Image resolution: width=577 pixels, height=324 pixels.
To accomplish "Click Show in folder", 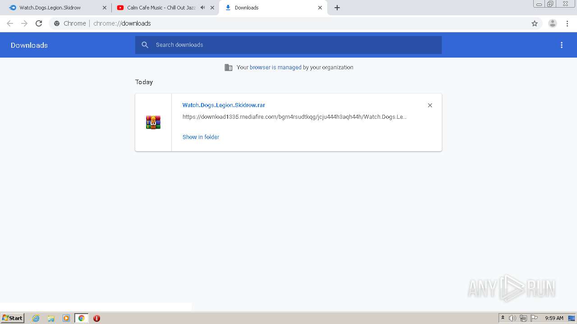I will pyautogui.click(x=201, y=137).
